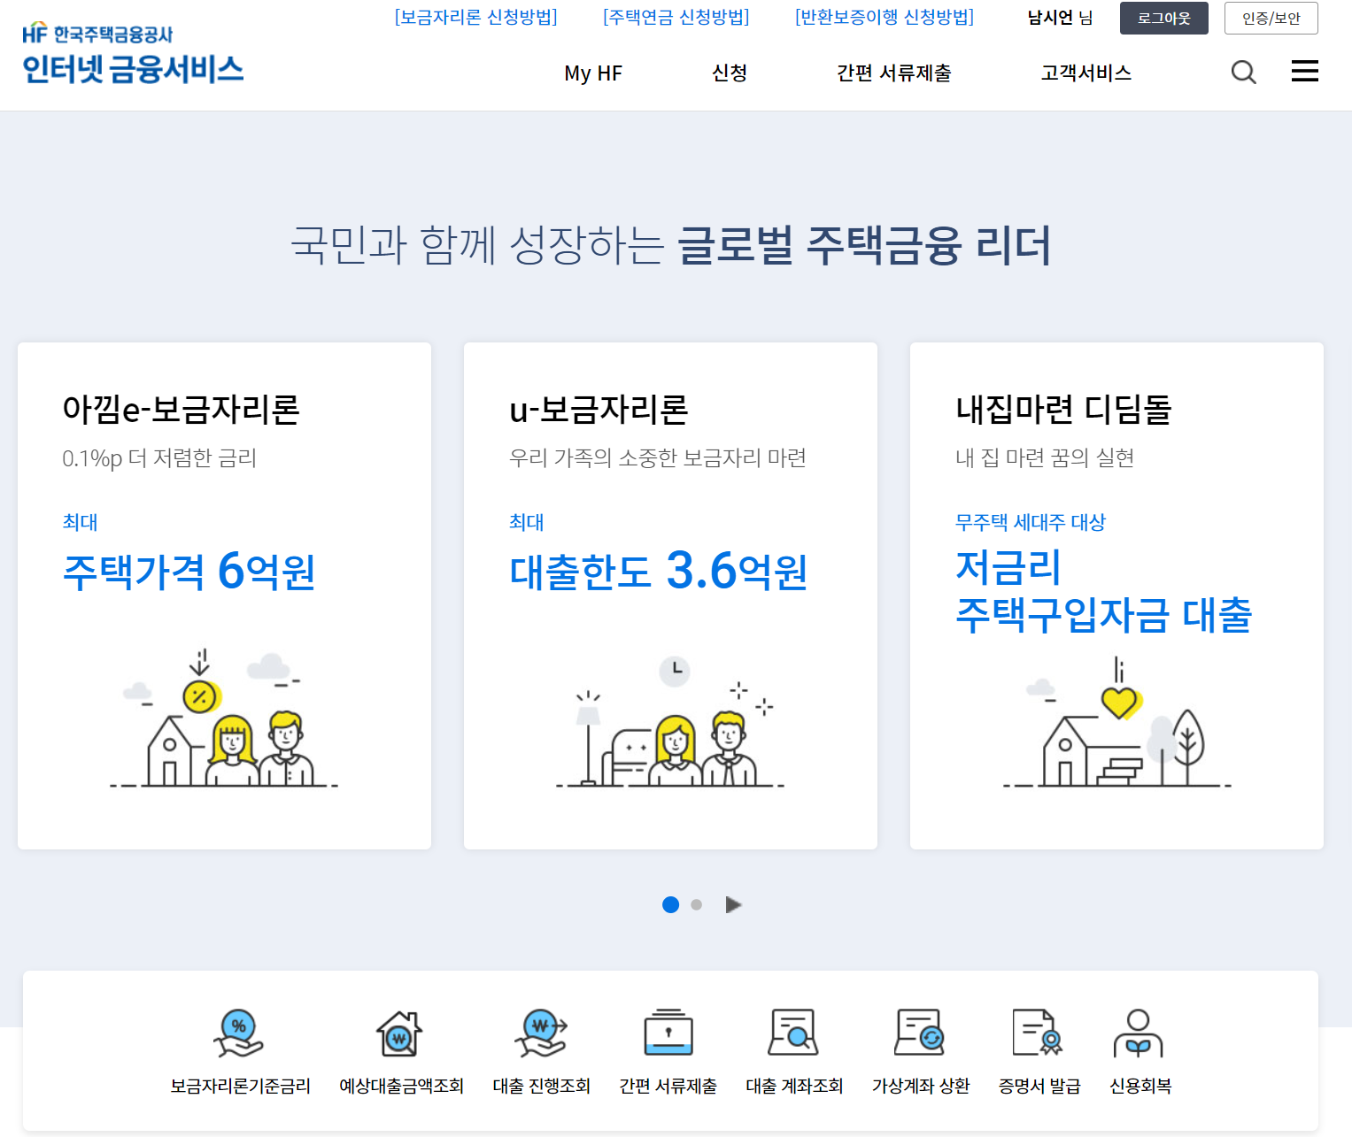Open the search magnifier icon
The image size is (1352, 1137).
click(x=1244, y=73)
